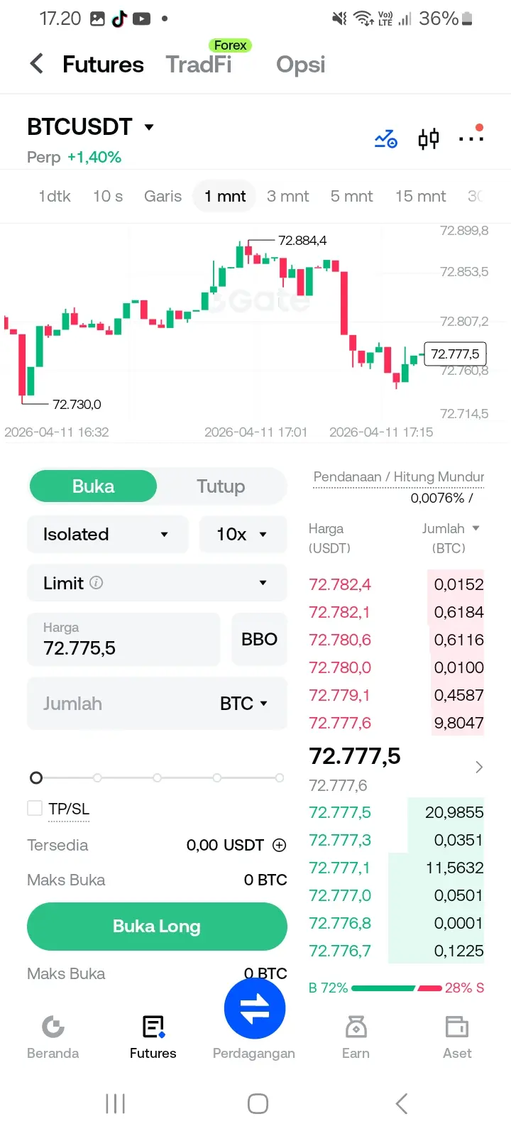
Task: Switch to the Tutup toggle
Action: click(x=221, y=486)
